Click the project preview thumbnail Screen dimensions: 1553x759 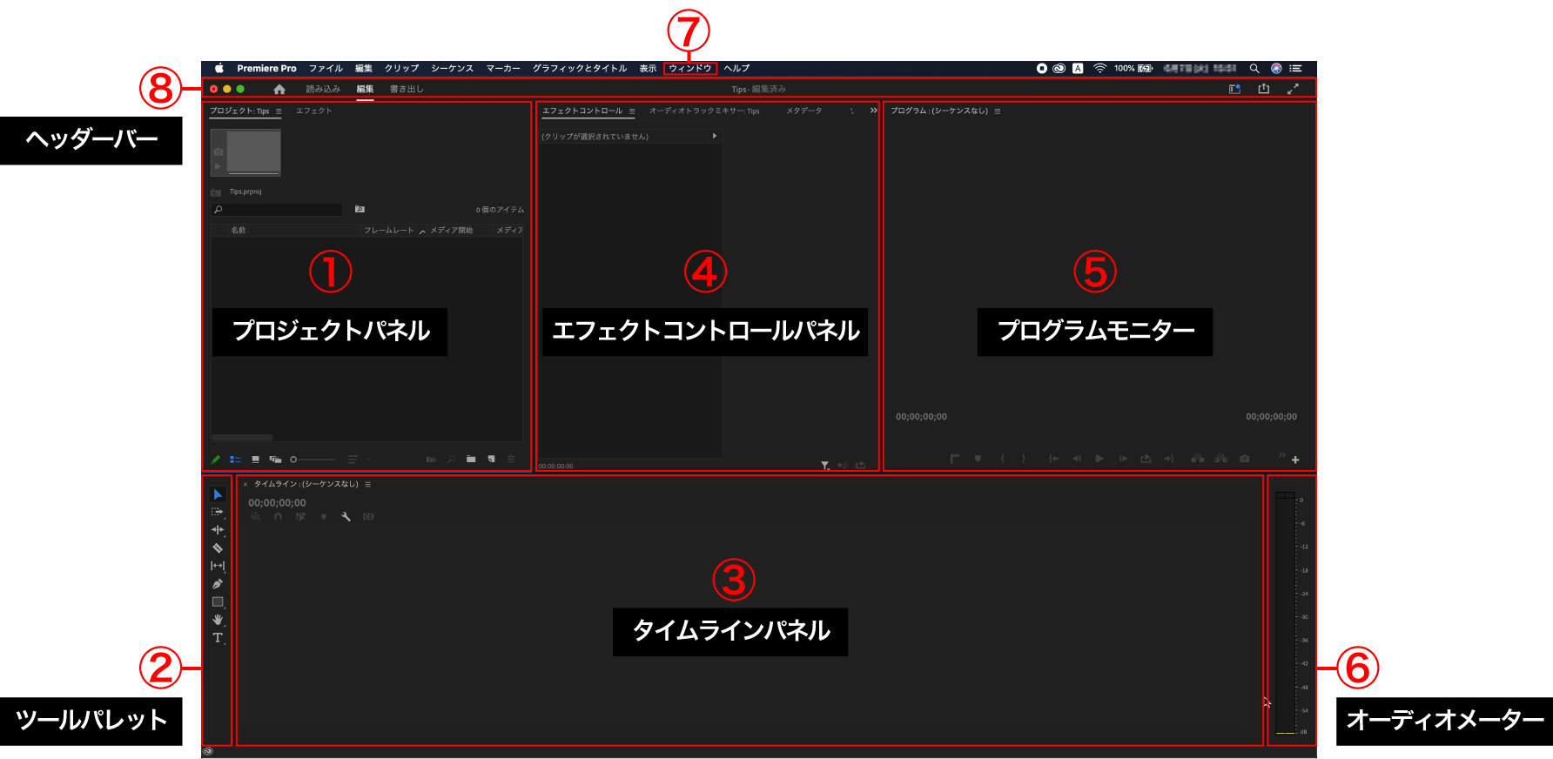[x=245, y=153]
